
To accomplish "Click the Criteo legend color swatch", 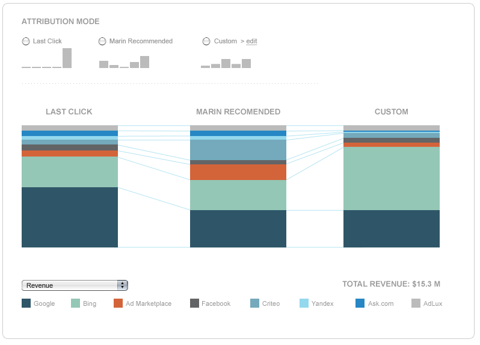I will [x=254, y=303].
